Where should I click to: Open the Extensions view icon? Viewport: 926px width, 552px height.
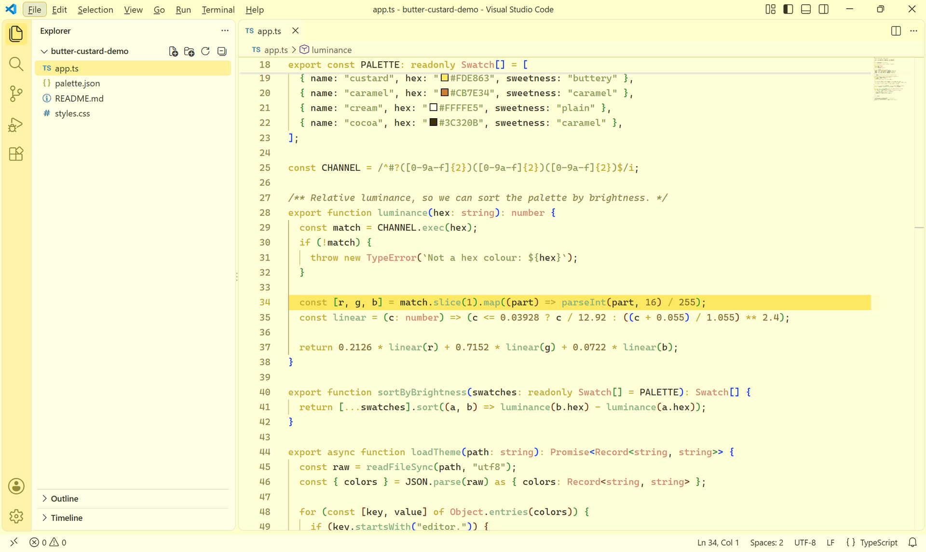point(16,154)
